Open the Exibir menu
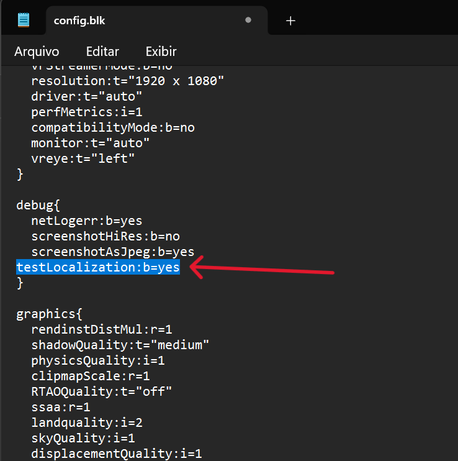458x461 pixels. (161, 52)
